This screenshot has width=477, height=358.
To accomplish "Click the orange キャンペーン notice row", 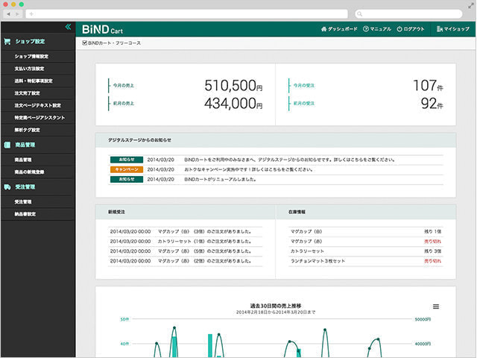I will pos(276,170).
